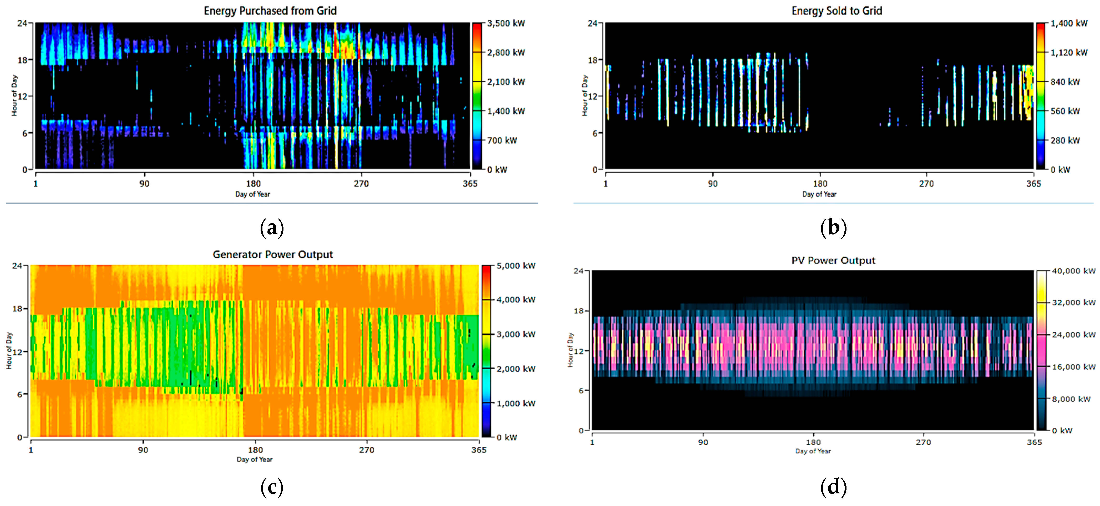The width and height of the screenshot is (1100, 506).
Task: Click Day of Year label under PV chart
Action: [813, 451]
